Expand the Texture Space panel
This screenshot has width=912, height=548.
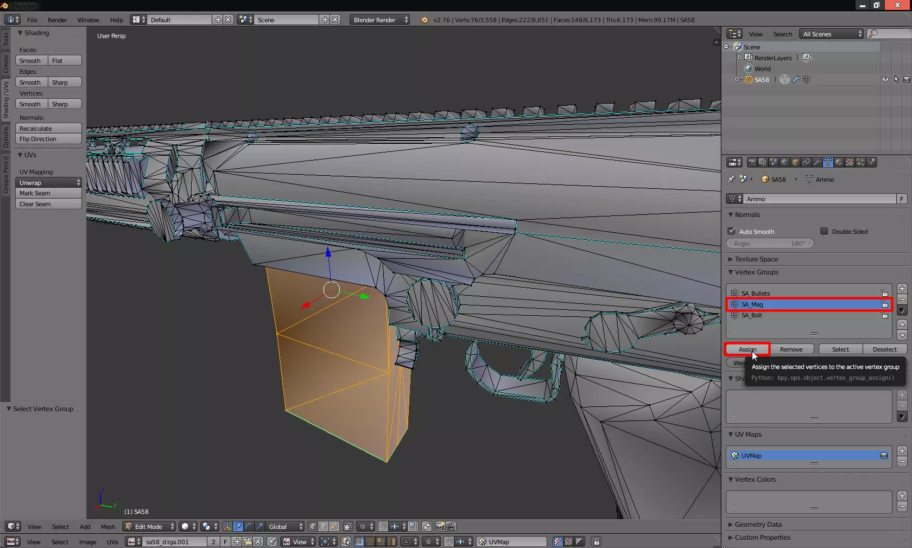tap(756, 259)
